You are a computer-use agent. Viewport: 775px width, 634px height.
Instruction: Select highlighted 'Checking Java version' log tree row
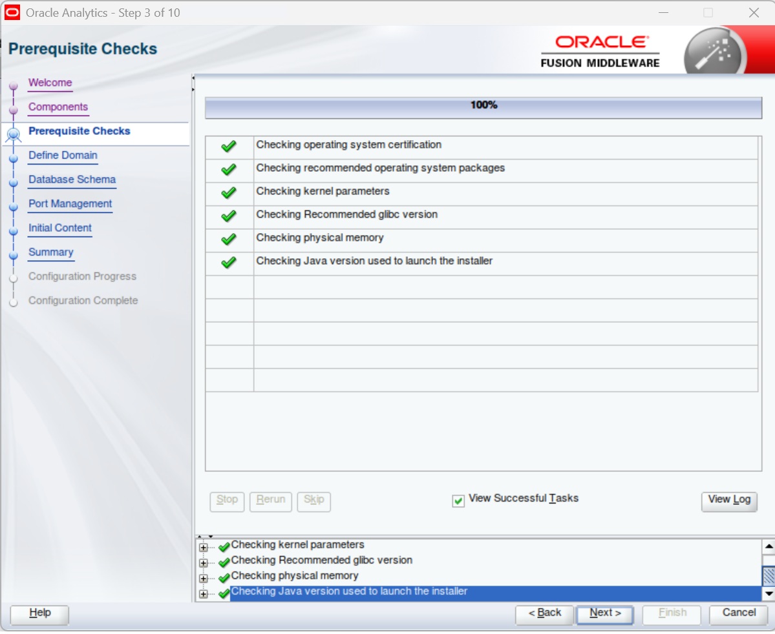pos(496,593)
